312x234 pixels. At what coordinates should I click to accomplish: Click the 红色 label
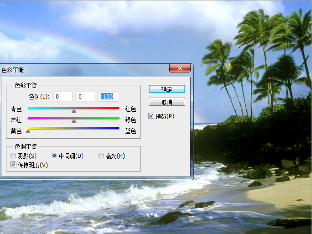click(130, 109)
